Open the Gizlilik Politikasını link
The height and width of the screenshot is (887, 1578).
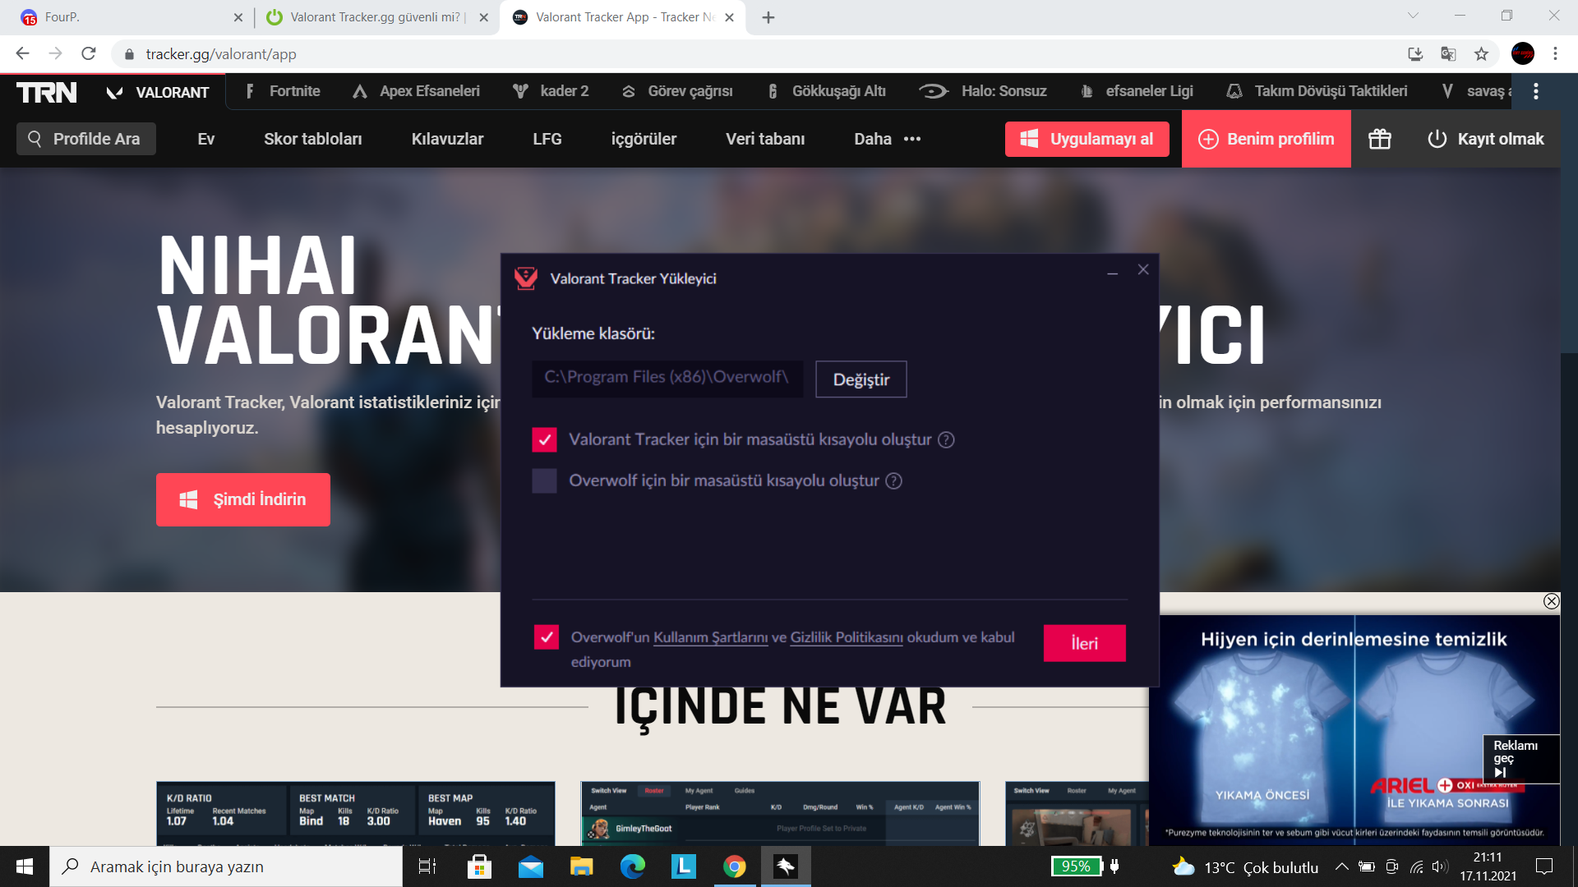pos(847,637)
